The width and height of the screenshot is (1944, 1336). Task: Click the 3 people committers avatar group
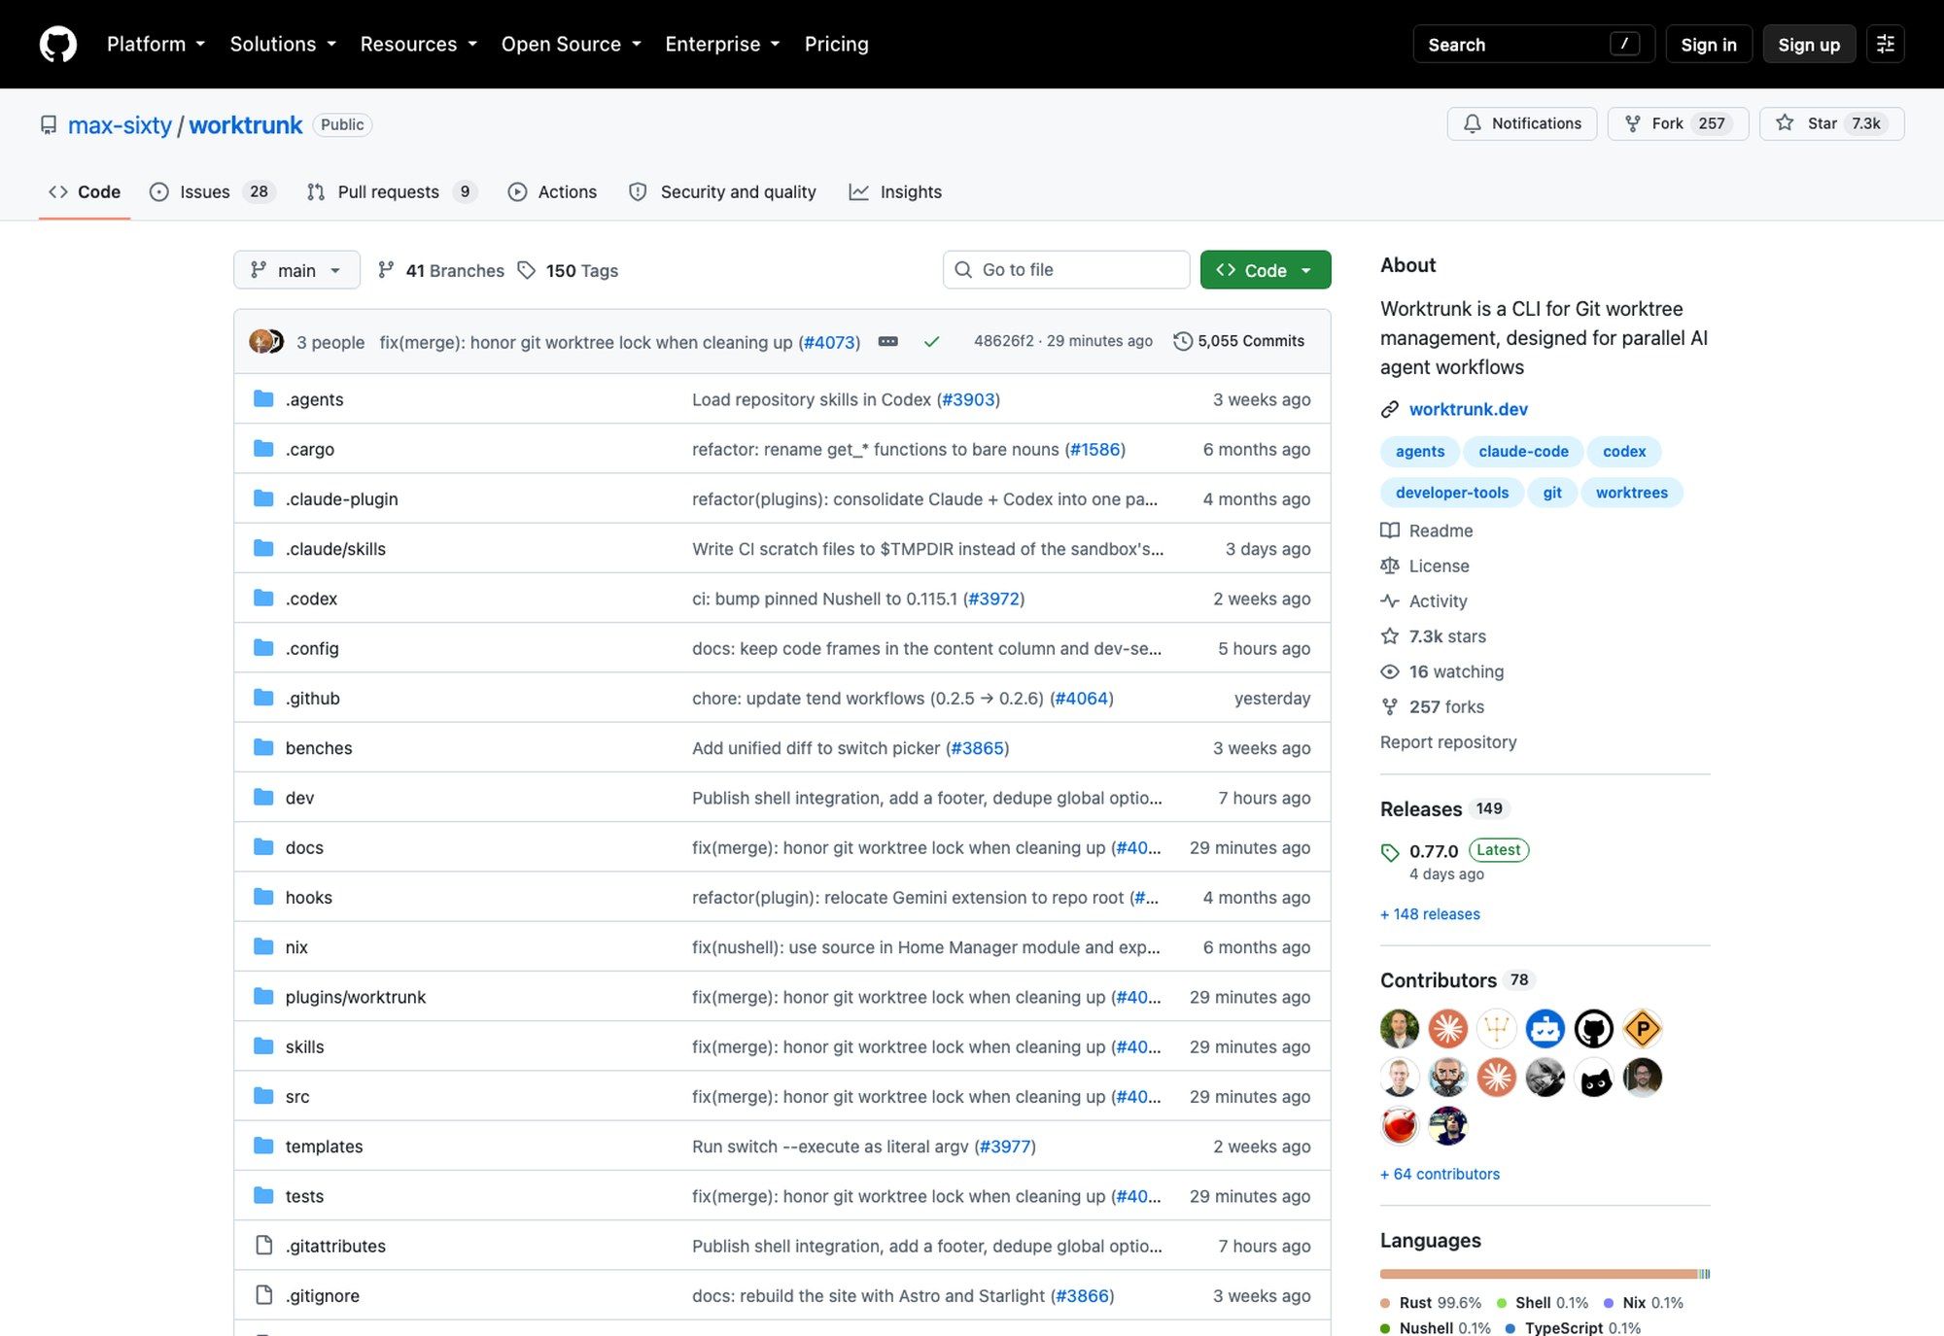266,341
